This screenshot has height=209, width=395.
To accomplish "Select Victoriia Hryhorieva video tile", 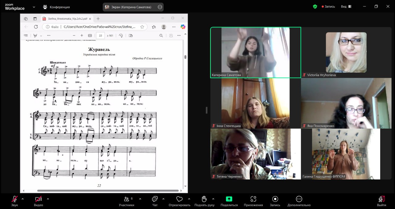I will tap(346, 52).
